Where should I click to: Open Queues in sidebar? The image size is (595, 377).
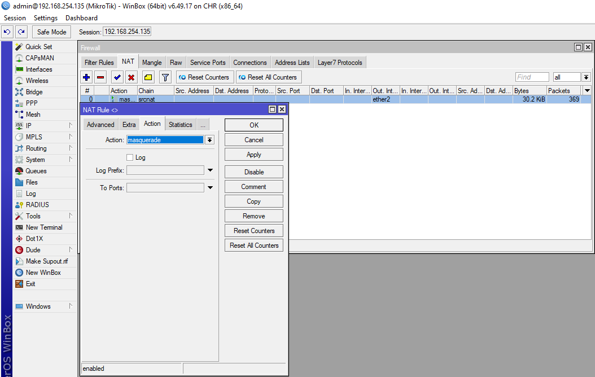pyautogui.click(x=36, y=171)
